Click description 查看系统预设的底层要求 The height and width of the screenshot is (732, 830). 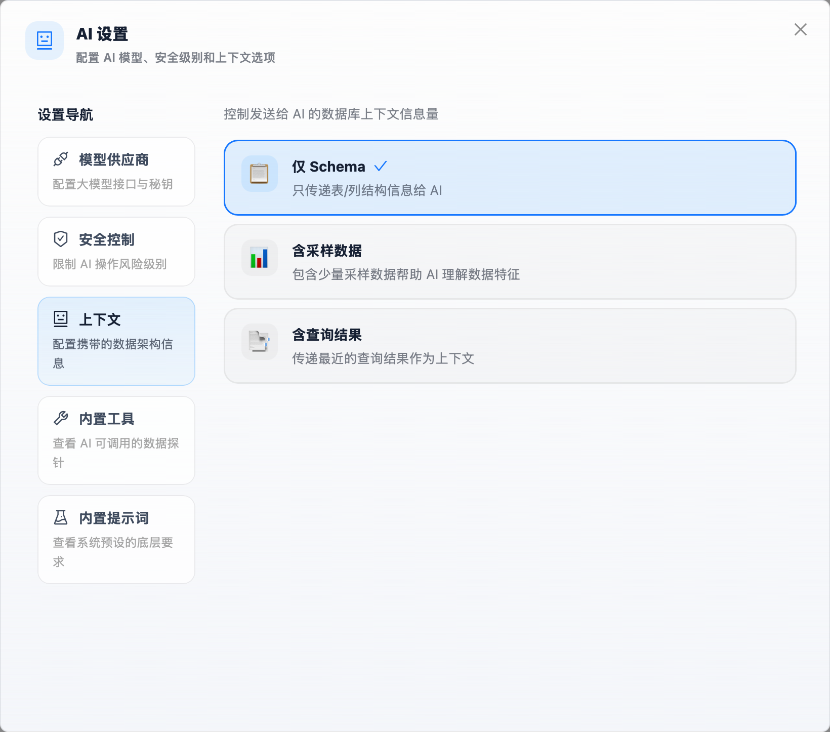click(x=113, y=552)
